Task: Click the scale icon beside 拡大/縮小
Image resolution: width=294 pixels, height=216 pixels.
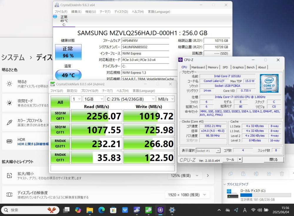Action: (9, 176)
